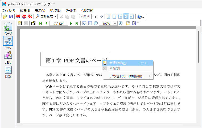Open the 100% zoom level dropdown
Viewport: 202px width, 128px height.
point(115,23)
